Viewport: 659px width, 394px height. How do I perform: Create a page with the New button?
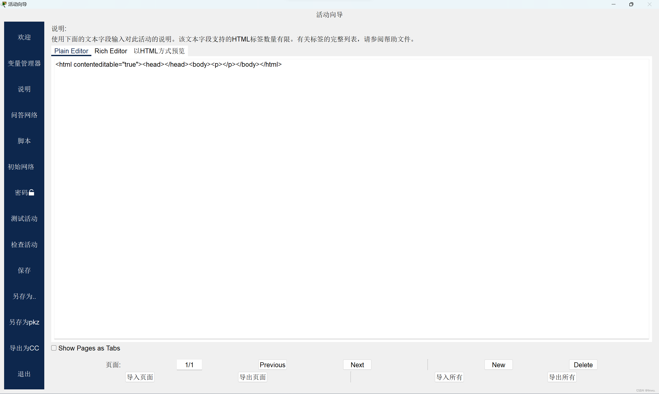tap(498, 365)
